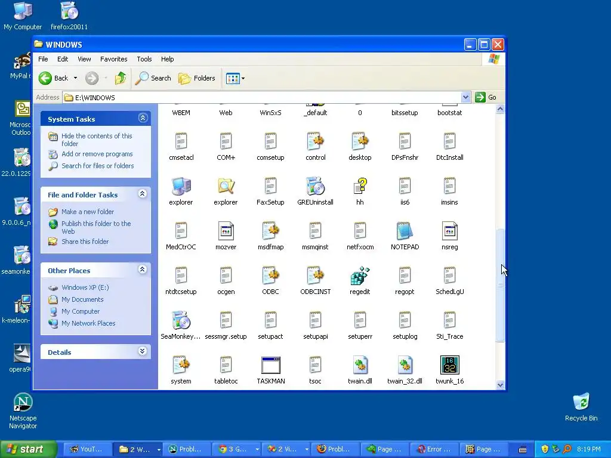This screenshot has width=611, height=458.
Task: Select the hh help icon
Action: pos(360,186)
